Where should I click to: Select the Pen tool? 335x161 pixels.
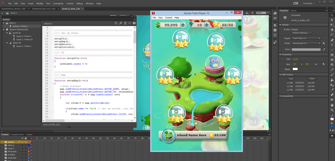332,40
